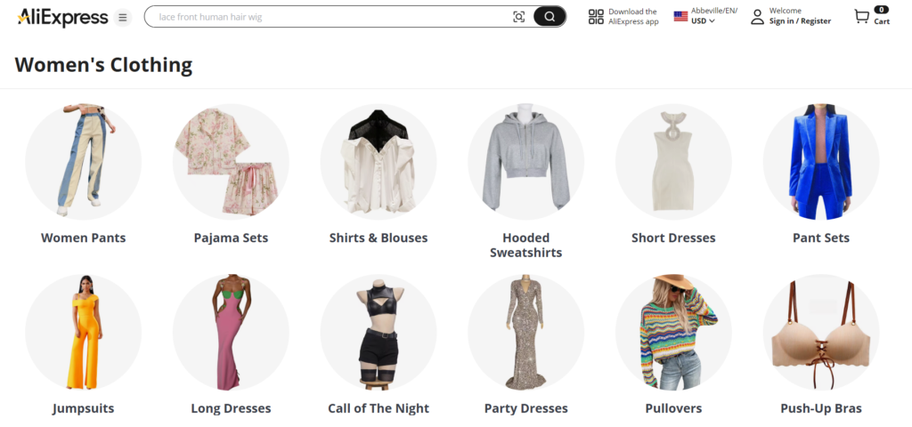
Task: Click the US flag icon
Action: click(x=680, y=16)
